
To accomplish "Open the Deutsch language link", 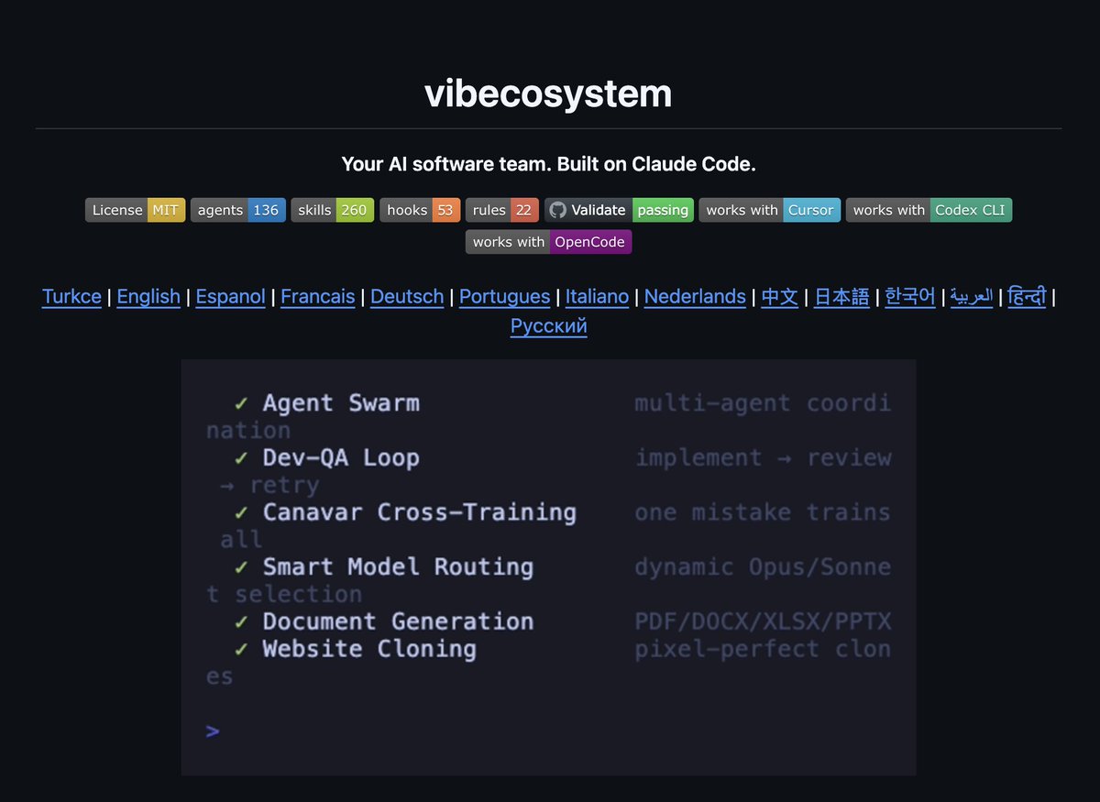I will 407,296.
